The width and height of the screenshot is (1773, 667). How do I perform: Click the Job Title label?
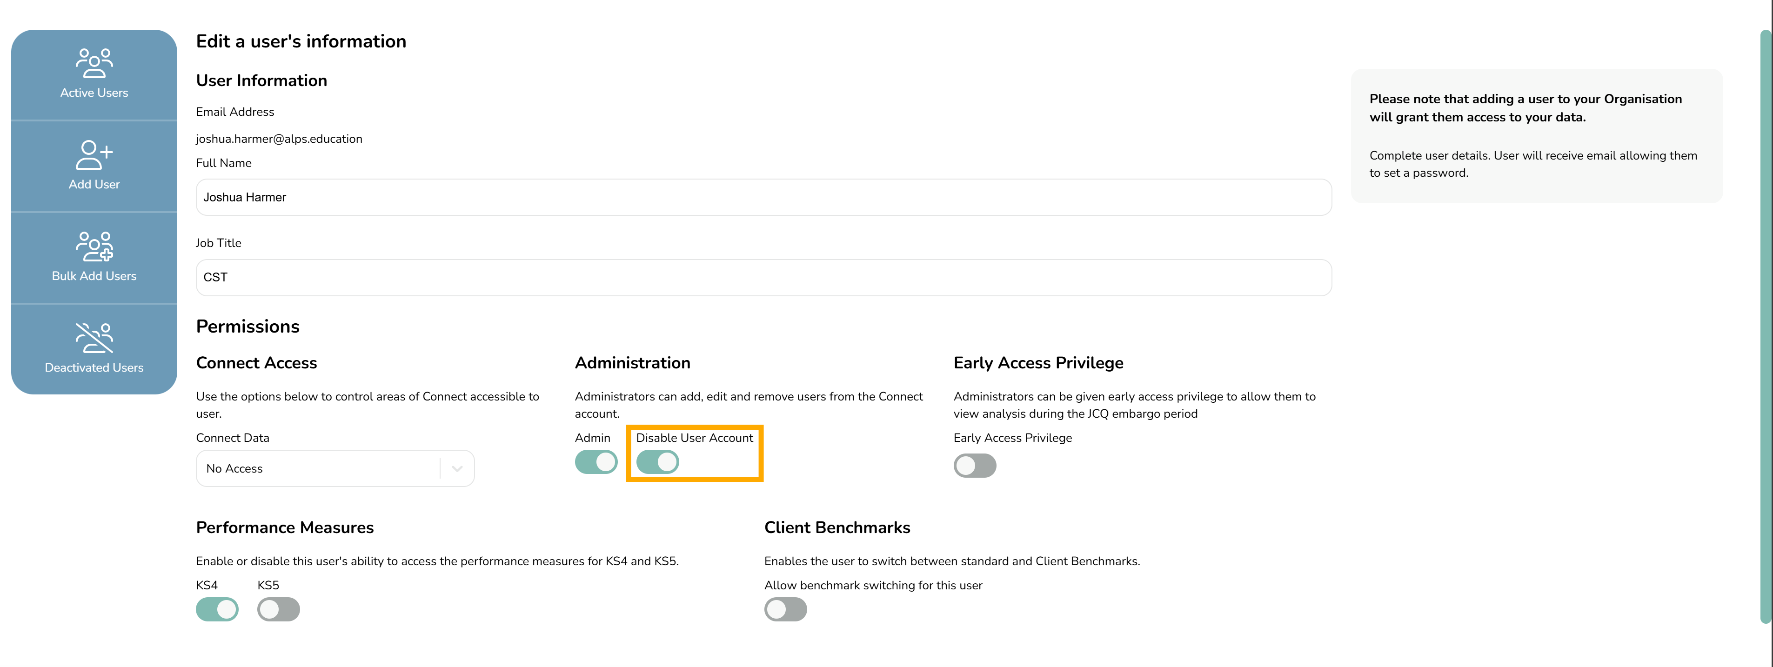click(x=219, y=243)
